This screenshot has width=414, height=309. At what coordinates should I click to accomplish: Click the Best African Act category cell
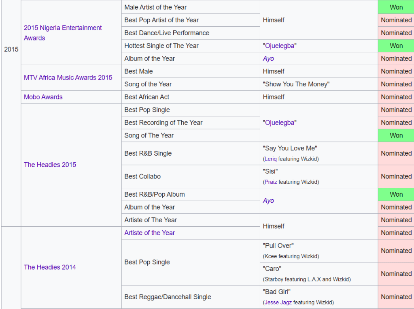click(x=147, y=97)
